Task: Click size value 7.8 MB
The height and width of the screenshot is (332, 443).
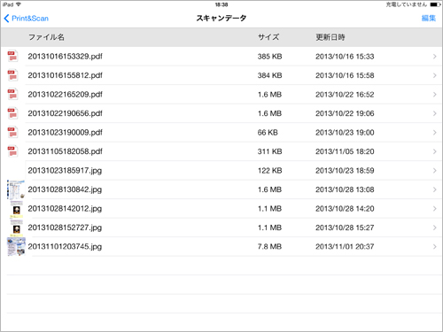Action: pyautogui.click(x=269, y=247)
